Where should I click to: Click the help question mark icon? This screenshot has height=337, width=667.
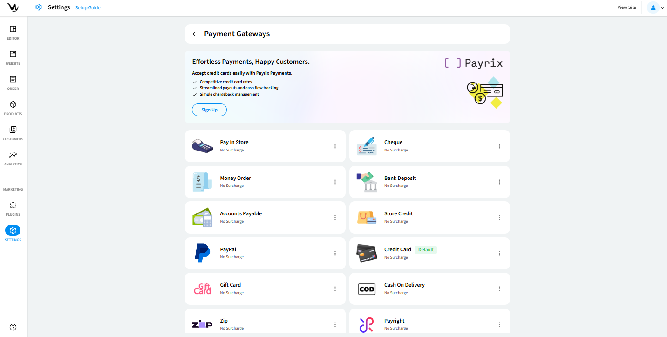point(13,327)
